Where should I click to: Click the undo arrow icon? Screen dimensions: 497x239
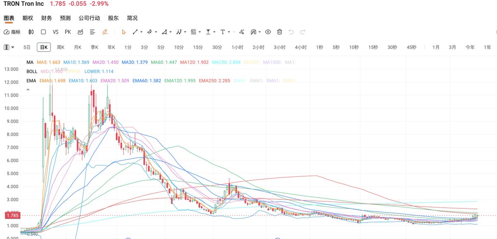pyautogui.click(x=291, y=32)
